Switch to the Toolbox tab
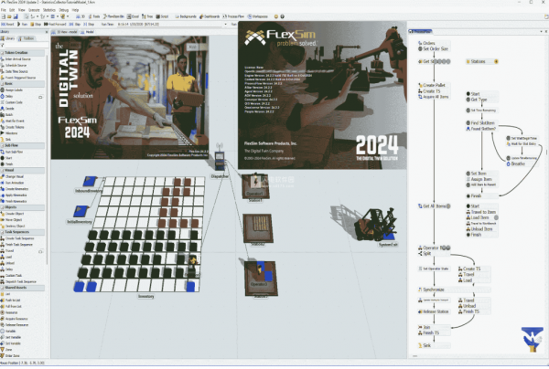This screenshot has height=369, width=549. coord(27,38)
